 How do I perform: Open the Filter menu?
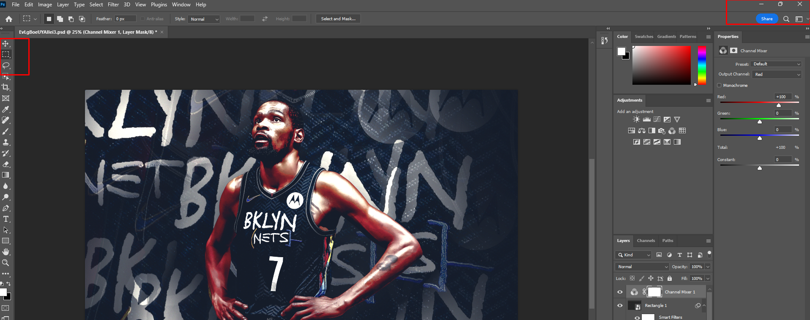click(x=113, y=5)
